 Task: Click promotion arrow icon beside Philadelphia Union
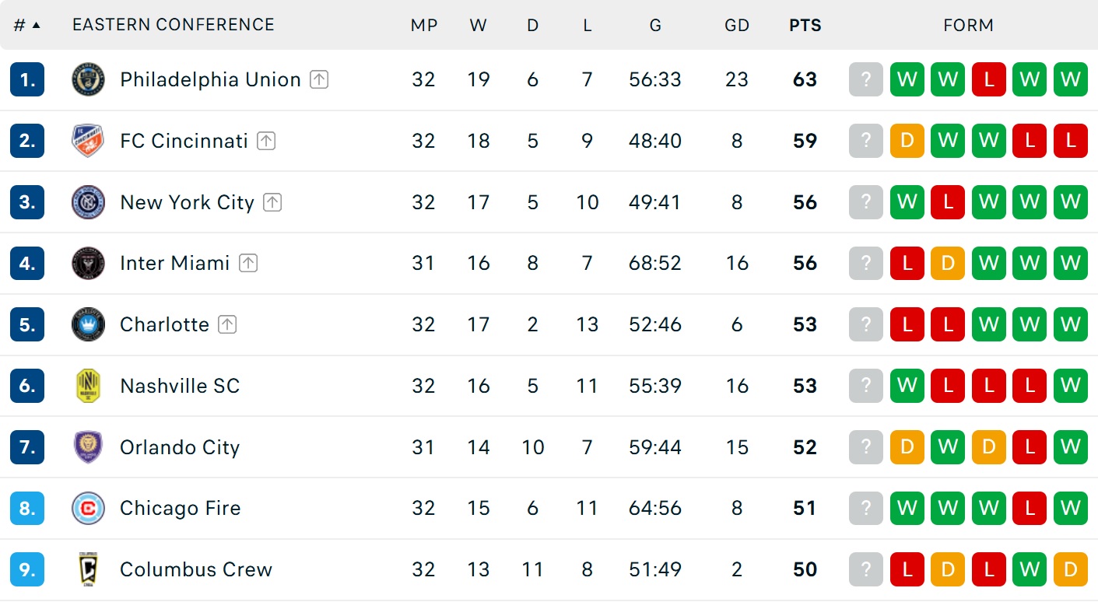[319, 79]
